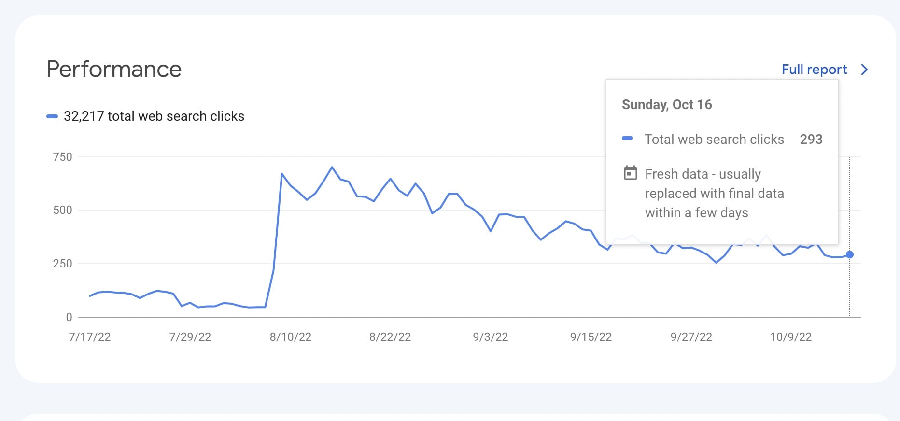Click the '293' clicks value in tooltip
900x421 pixels.
(811, 139)
